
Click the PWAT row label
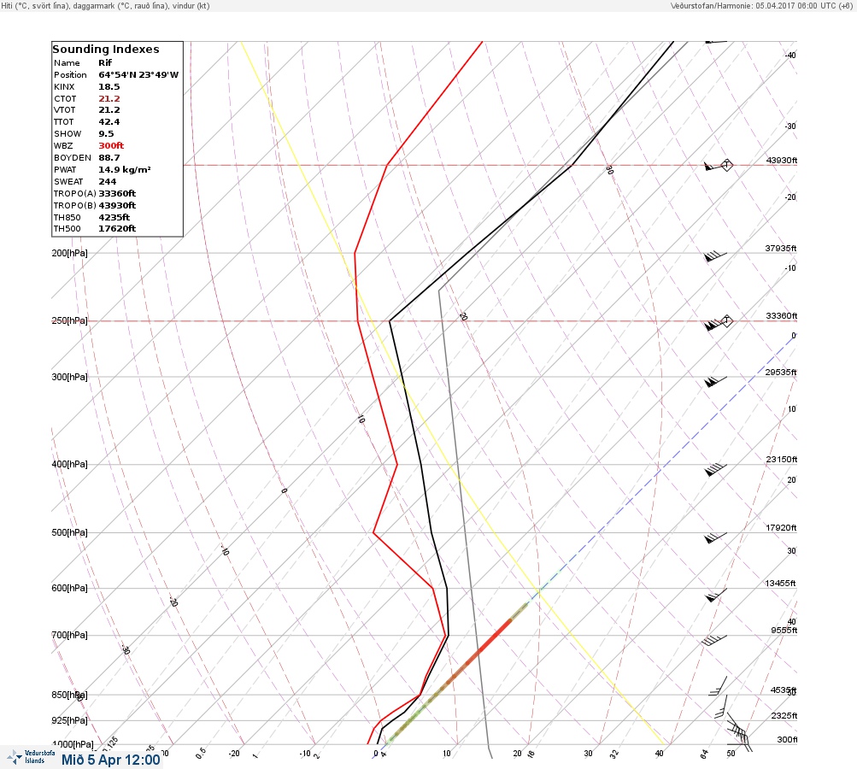(65, 169)
